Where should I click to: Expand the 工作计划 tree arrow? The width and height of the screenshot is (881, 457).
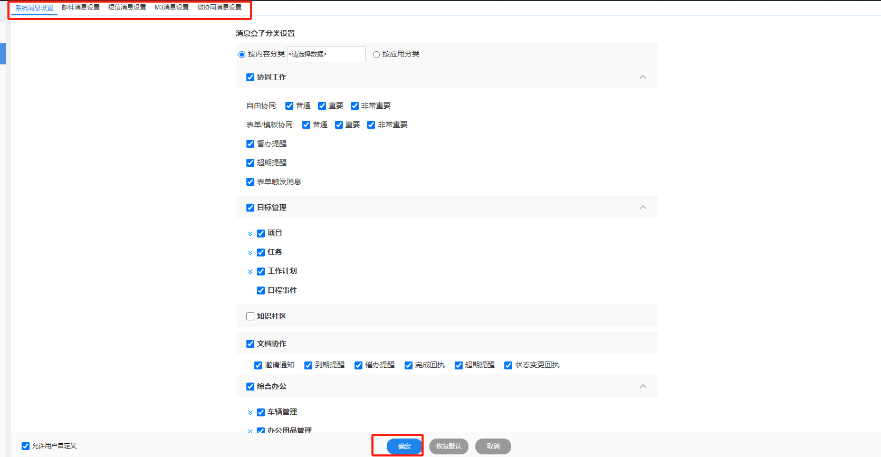click(250, 272)
